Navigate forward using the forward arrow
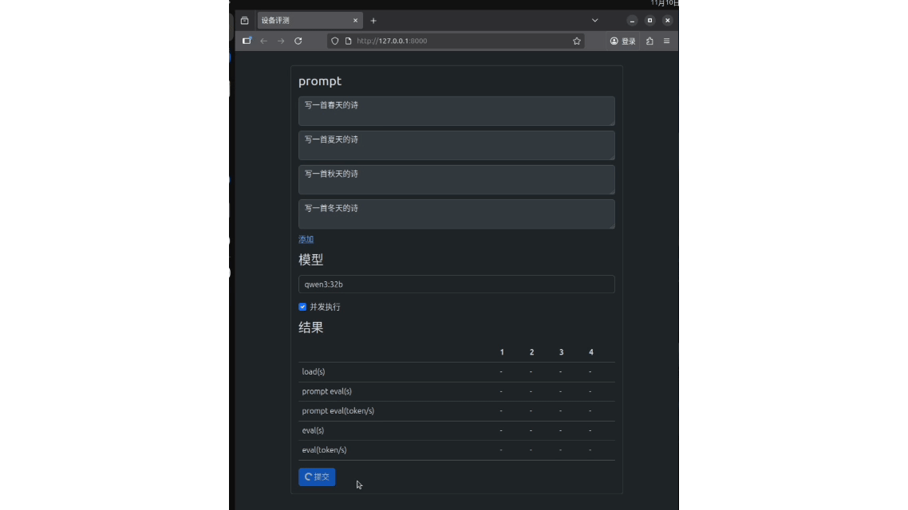This screenshot has width=908, height=510. click(x=280, y=41)
